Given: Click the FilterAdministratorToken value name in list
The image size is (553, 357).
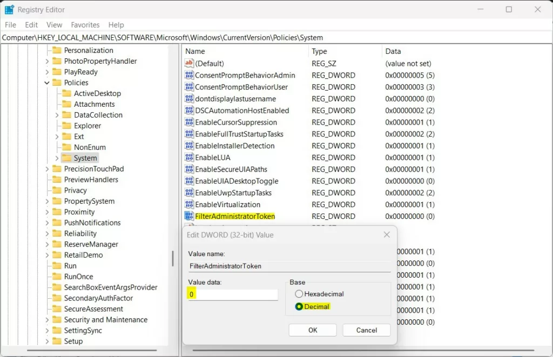Looking at the screenshot, I should tap(235, 217).
